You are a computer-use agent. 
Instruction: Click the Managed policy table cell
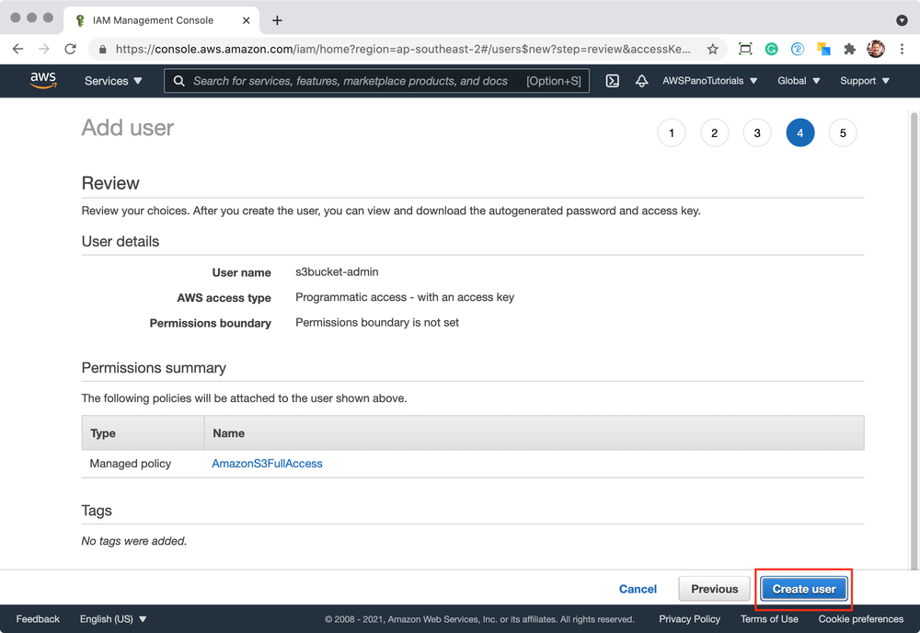pos(143,464)
